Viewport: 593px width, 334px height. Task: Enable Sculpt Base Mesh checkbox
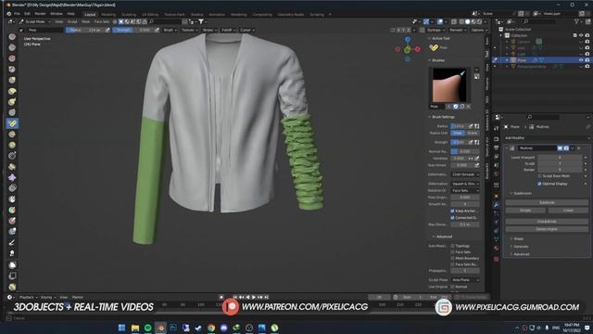(x=539, y=176)
